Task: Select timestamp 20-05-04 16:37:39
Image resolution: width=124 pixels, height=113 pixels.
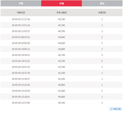Action: click(x=21, y=73)
